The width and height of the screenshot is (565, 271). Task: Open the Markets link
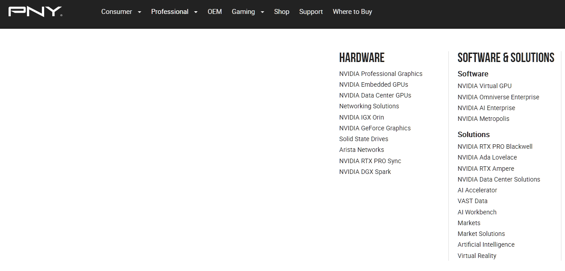point(469,223)
